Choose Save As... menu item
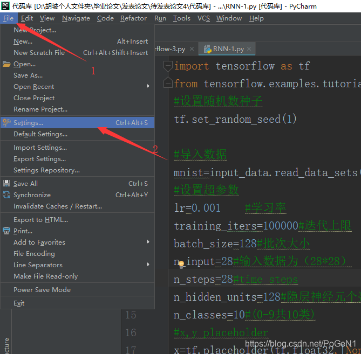This screenshot has width=361, height=354. (x=77, y=75)
